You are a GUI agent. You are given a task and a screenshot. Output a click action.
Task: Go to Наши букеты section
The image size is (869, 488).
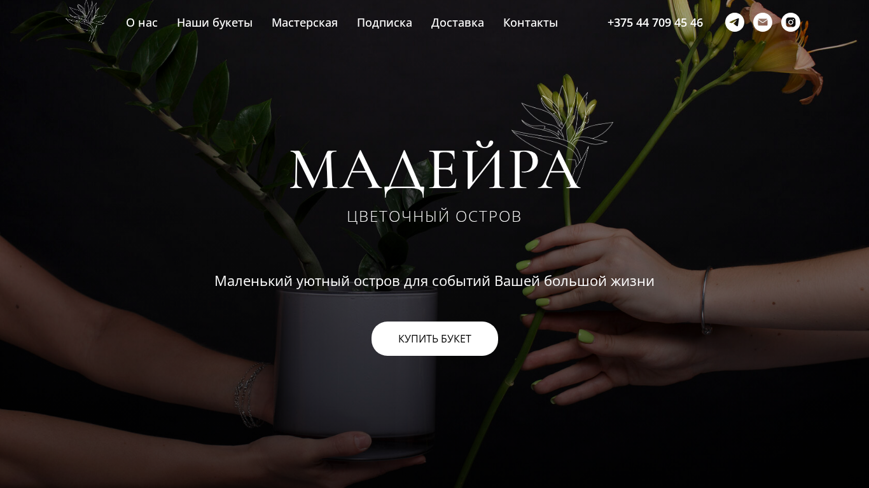[214, 23]
